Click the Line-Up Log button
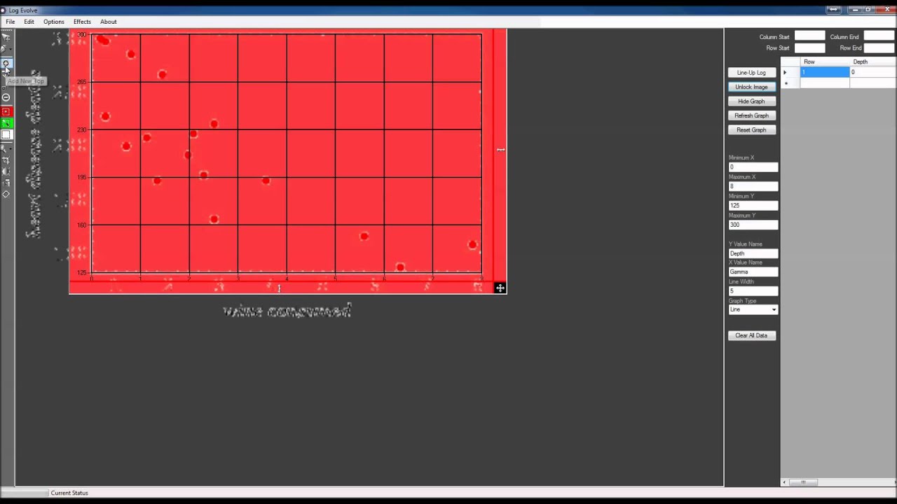The image size is (897, 504). click(752, 73)
